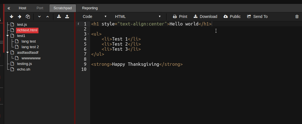Make the scratchpad Public
302x124 pixels.
pyautogui.click(x=232, y=17)
